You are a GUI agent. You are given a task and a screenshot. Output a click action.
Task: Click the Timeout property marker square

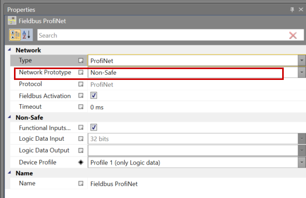click(x=81, y=107)
